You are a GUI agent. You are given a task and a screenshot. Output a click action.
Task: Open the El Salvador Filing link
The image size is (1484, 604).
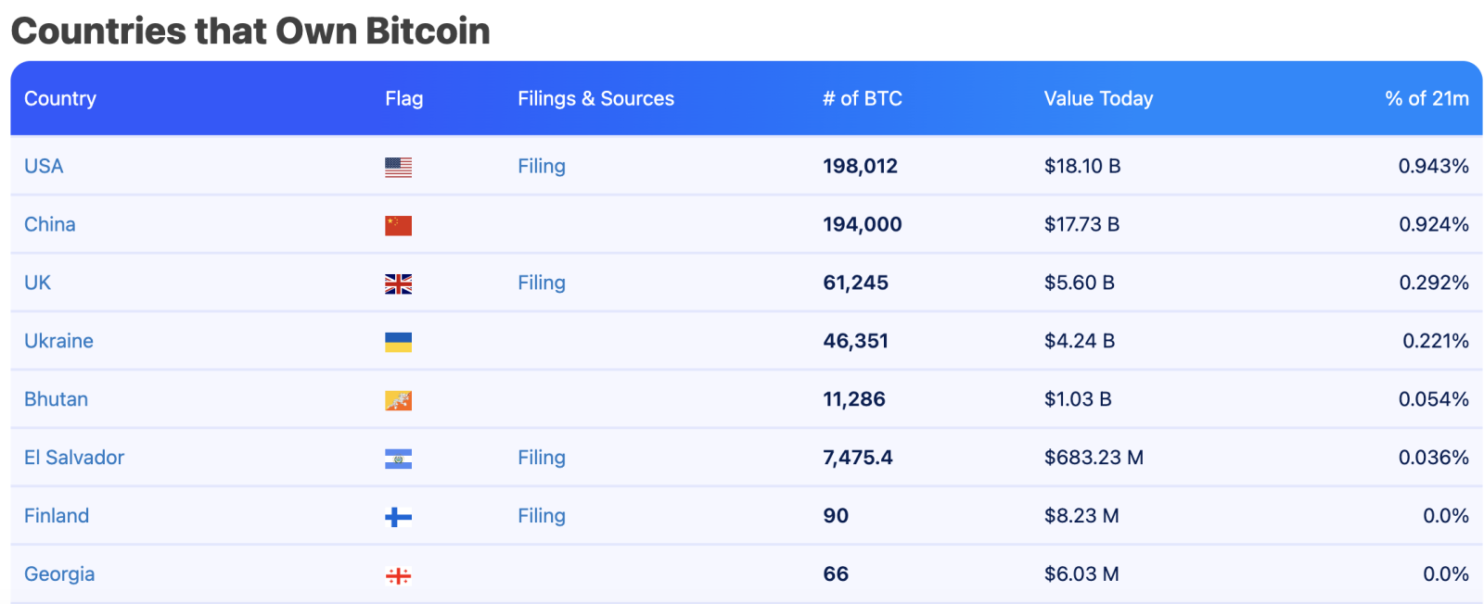coord(541,458)
